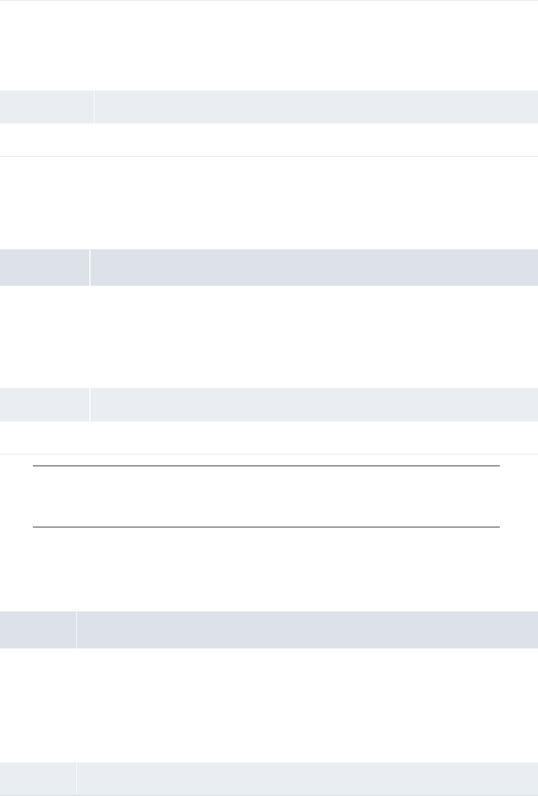Click the upper black horizontal rule

click(x=265, y=466)
